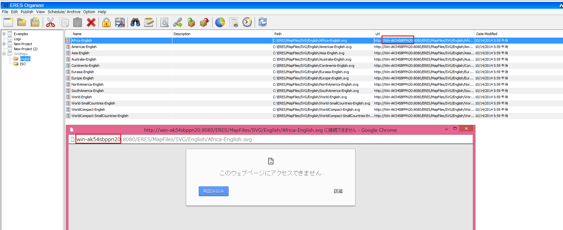Select the Australia-English row
The image size is (563, 230).
click(x=314, y=59)
